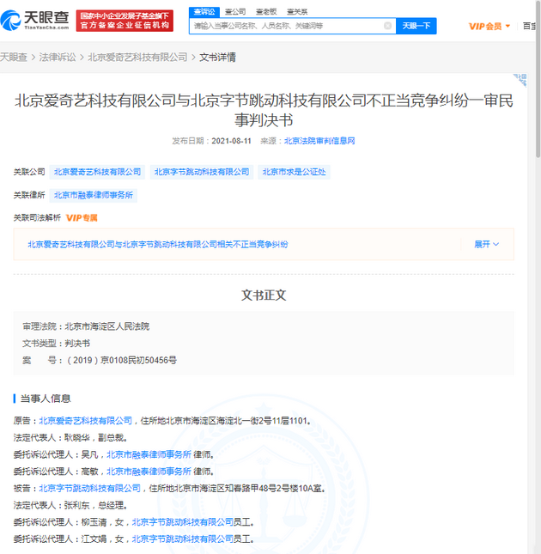Screen dimensions: 541x554
Task: Open 字节跳动 link for agent 柳玉清
Action: (x=183, y=522)
